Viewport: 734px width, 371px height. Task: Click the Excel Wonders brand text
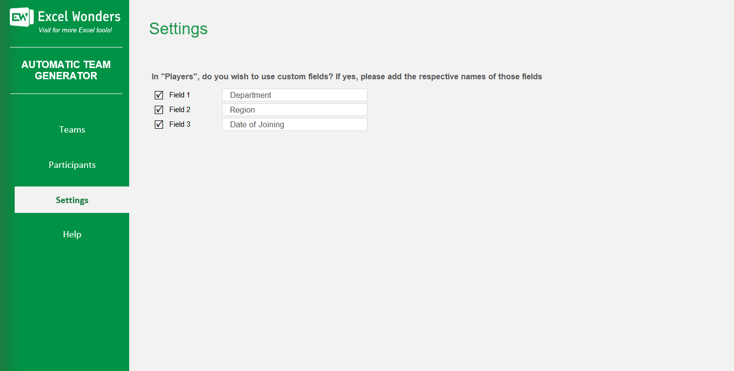point(78,16)
